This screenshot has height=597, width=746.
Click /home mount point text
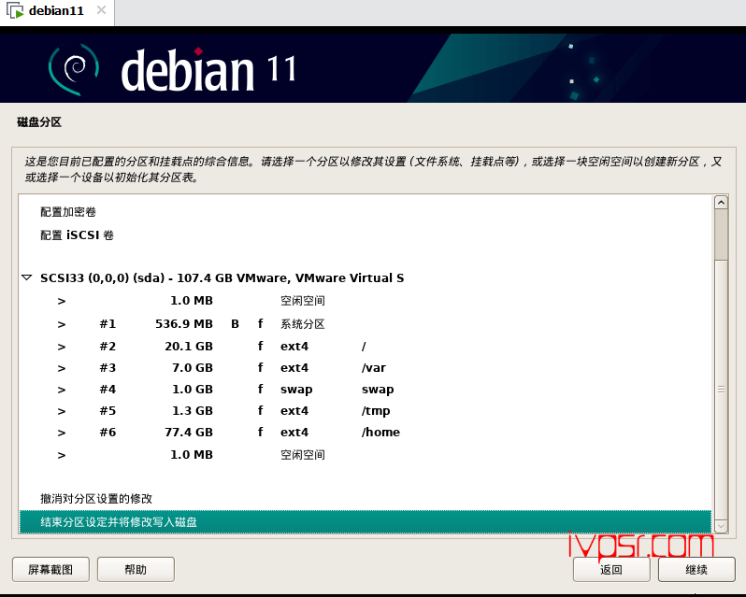(x=380, y=432)
